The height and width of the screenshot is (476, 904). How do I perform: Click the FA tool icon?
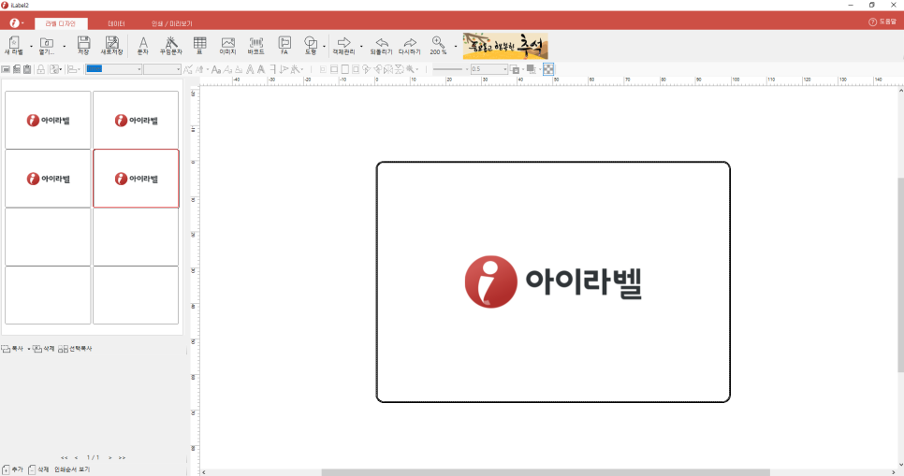click(x=284, y=45)
